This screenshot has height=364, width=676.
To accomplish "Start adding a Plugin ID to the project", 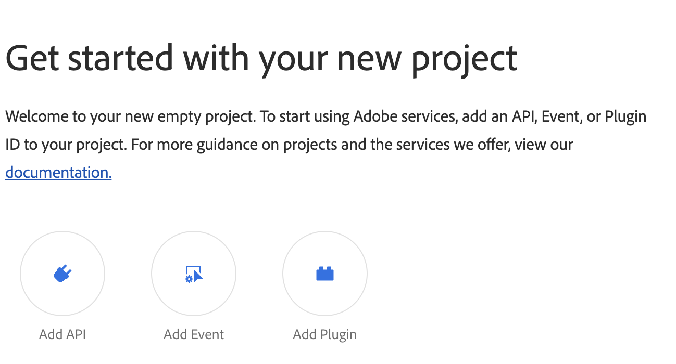I will [x=325, y=274].
